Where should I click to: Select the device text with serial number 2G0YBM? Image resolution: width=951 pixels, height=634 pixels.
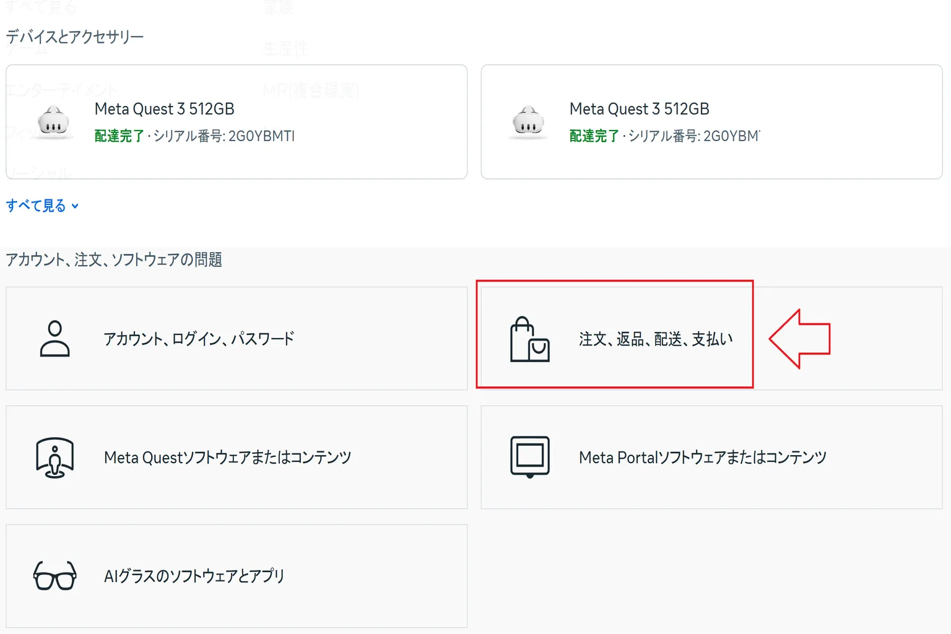[x=665, y=136]
